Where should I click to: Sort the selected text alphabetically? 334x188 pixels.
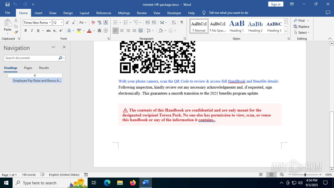(x=174, y=22)
